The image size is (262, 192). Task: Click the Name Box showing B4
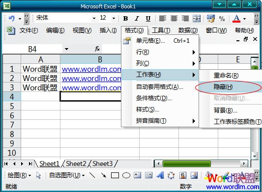tap(32, 49)
